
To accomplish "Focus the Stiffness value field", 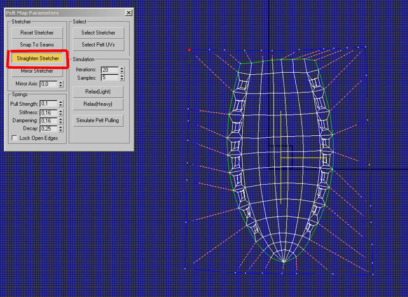I will (x=48, y=112).
